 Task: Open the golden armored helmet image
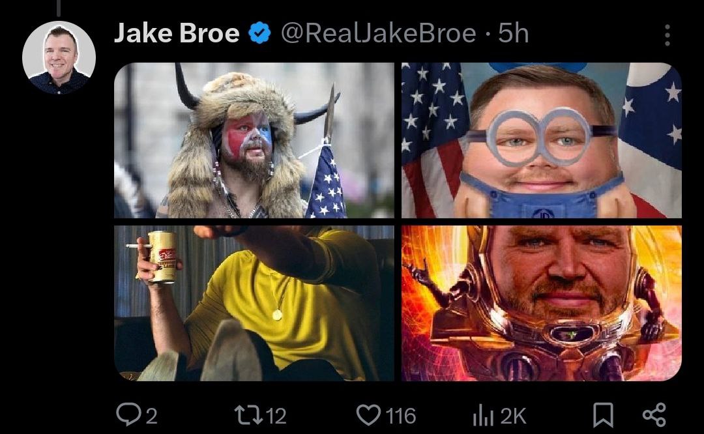(541, 303)
